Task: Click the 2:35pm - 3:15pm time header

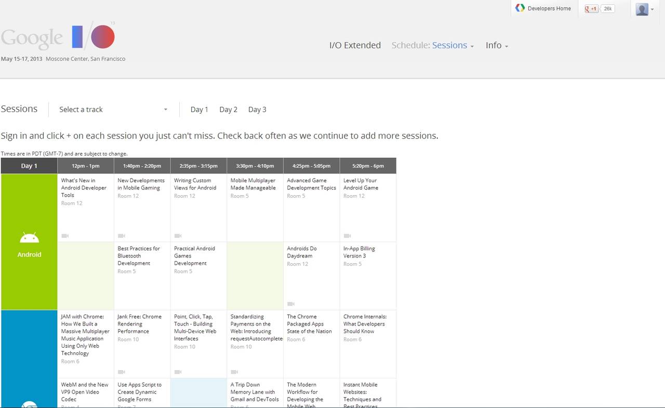Action: (x=198, y=166)
